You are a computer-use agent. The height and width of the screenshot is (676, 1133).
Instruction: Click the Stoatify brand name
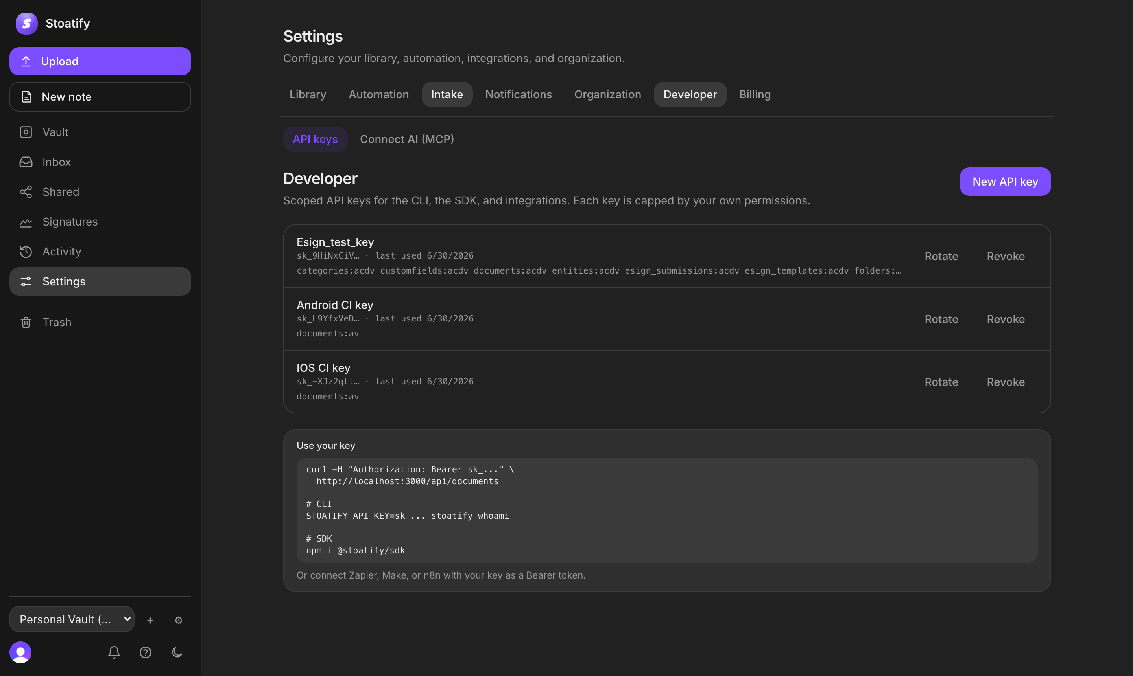68,23
